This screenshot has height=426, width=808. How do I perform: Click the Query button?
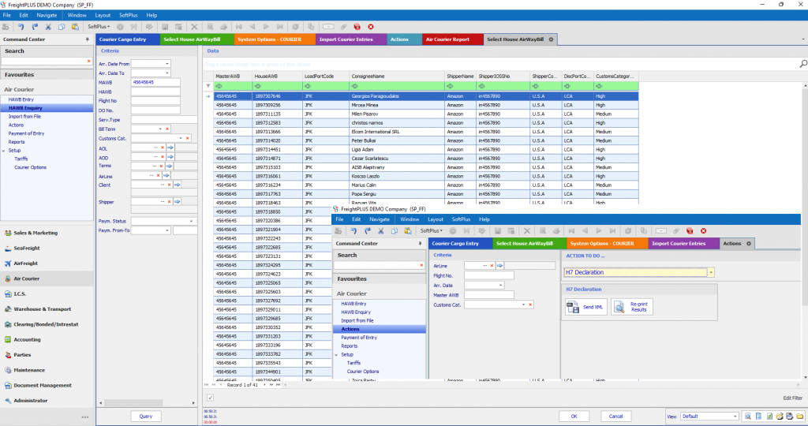tap(146, 416)
